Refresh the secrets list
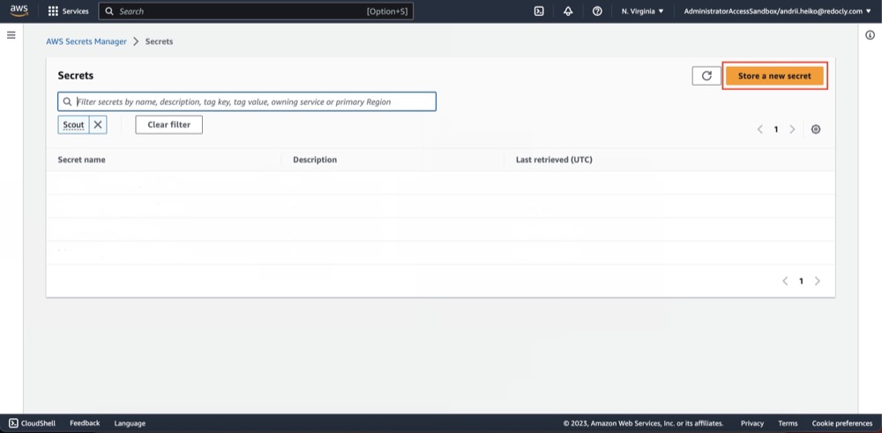This screenshot has width=882, height=433. pos(706,76)
